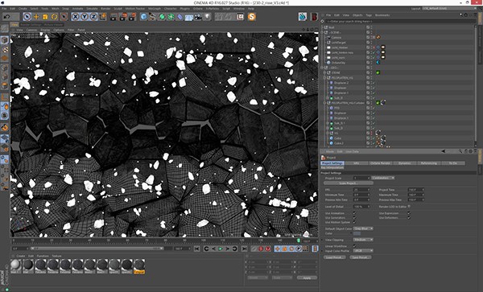483x292 pixels.
Task: Toggle Use Expression checkbox
Action: click(409, 213)
